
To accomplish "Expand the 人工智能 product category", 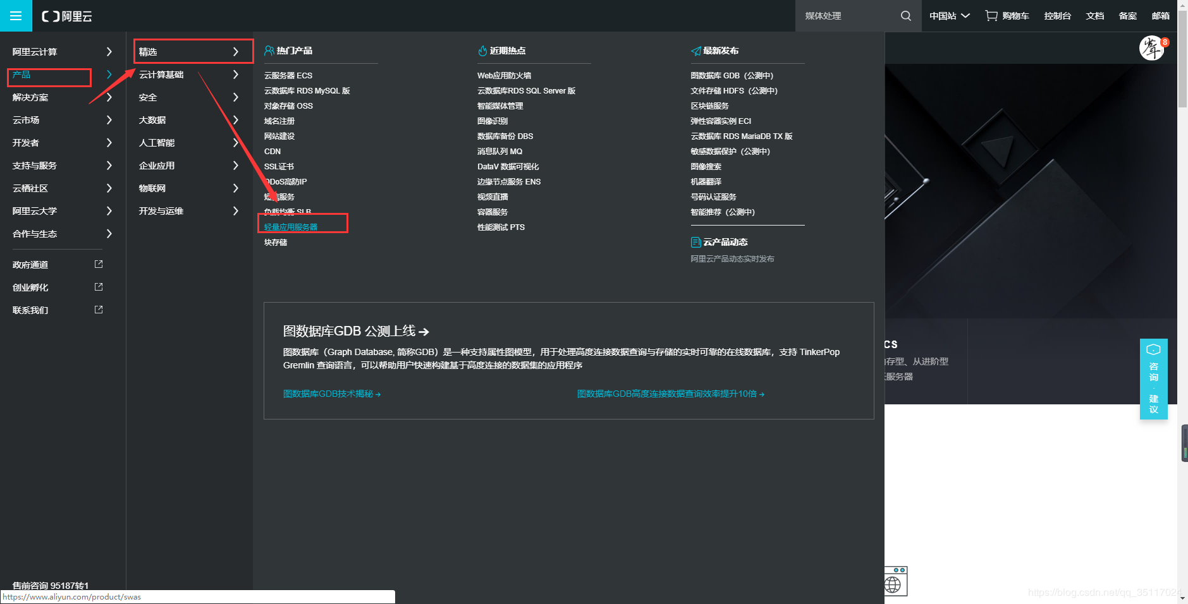I will [157, 142].
